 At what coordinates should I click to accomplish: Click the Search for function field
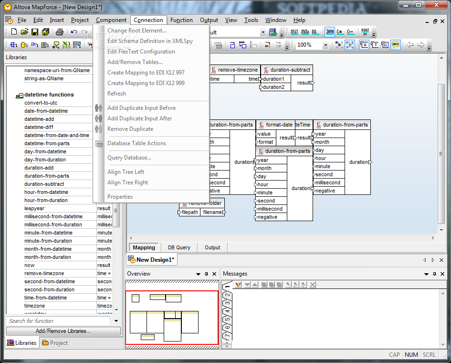click(58, 321)
